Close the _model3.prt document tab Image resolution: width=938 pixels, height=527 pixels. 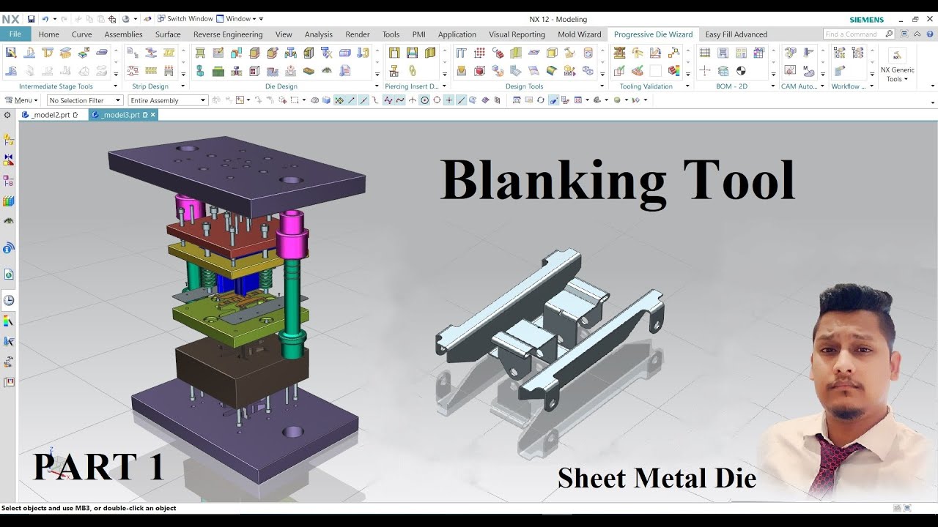pos(153,115)
